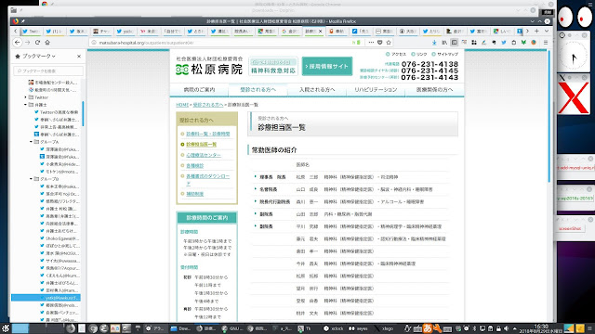This screenshot has width=595, height=334.
Task: Click the Firefox forward arrow
Action: [x=27, y=43]
